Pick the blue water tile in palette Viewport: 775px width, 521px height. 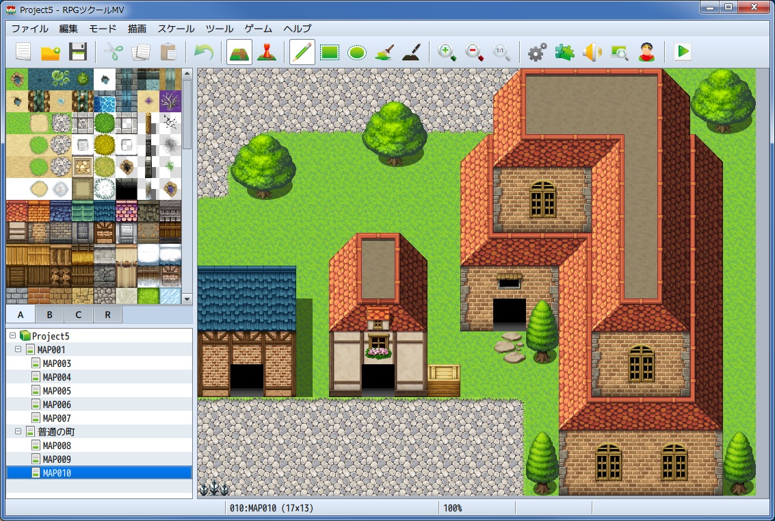[x=104, y=101]
